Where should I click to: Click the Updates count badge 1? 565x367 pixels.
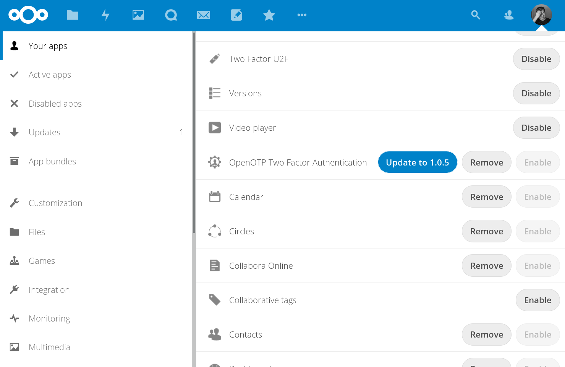(181, 132)
